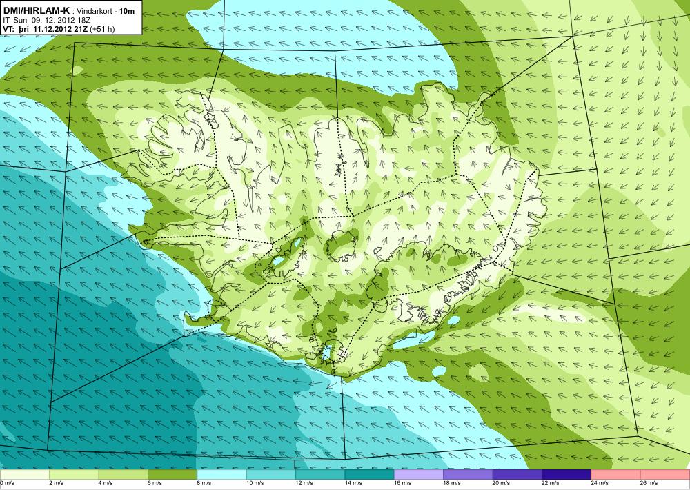
Task: Click the 'VT: þri 11.12.2012 21Z' valid time
Action: click(46, 29)
